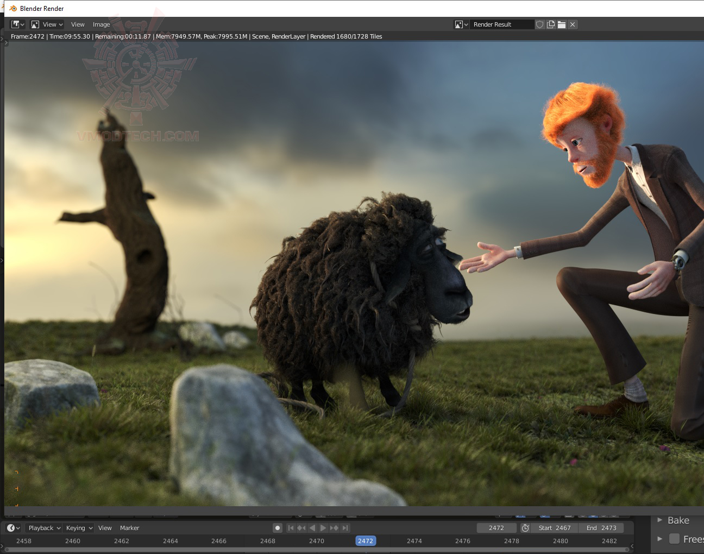Toggle the preview range clock icon

pos(525,528)
